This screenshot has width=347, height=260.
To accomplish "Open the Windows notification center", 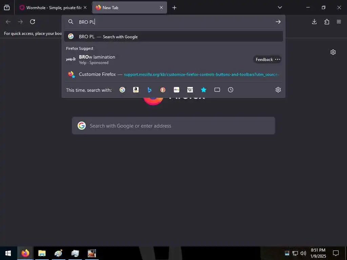I will tap(336, 253).
